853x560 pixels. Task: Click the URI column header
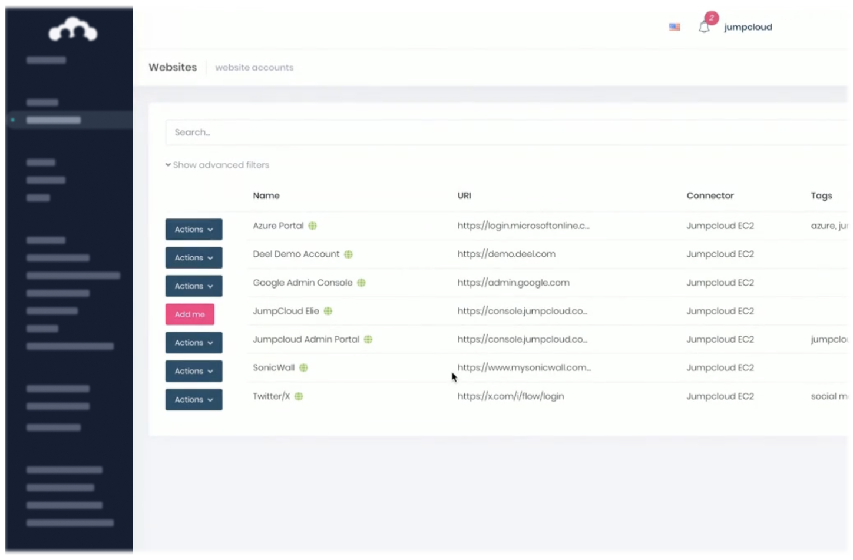pos(464,196)
